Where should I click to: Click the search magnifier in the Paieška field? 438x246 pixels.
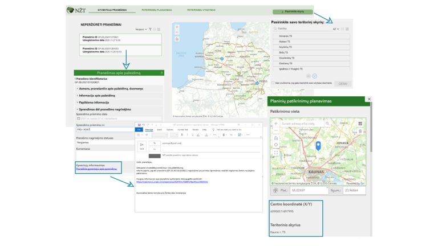click(x=274, y=28)
